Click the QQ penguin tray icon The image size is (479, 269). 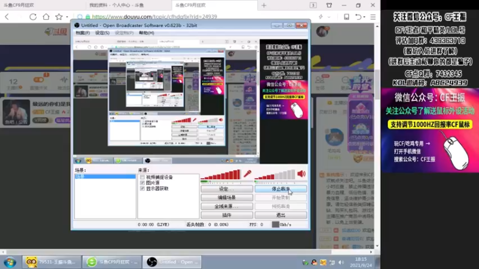(x=314, y=262)
